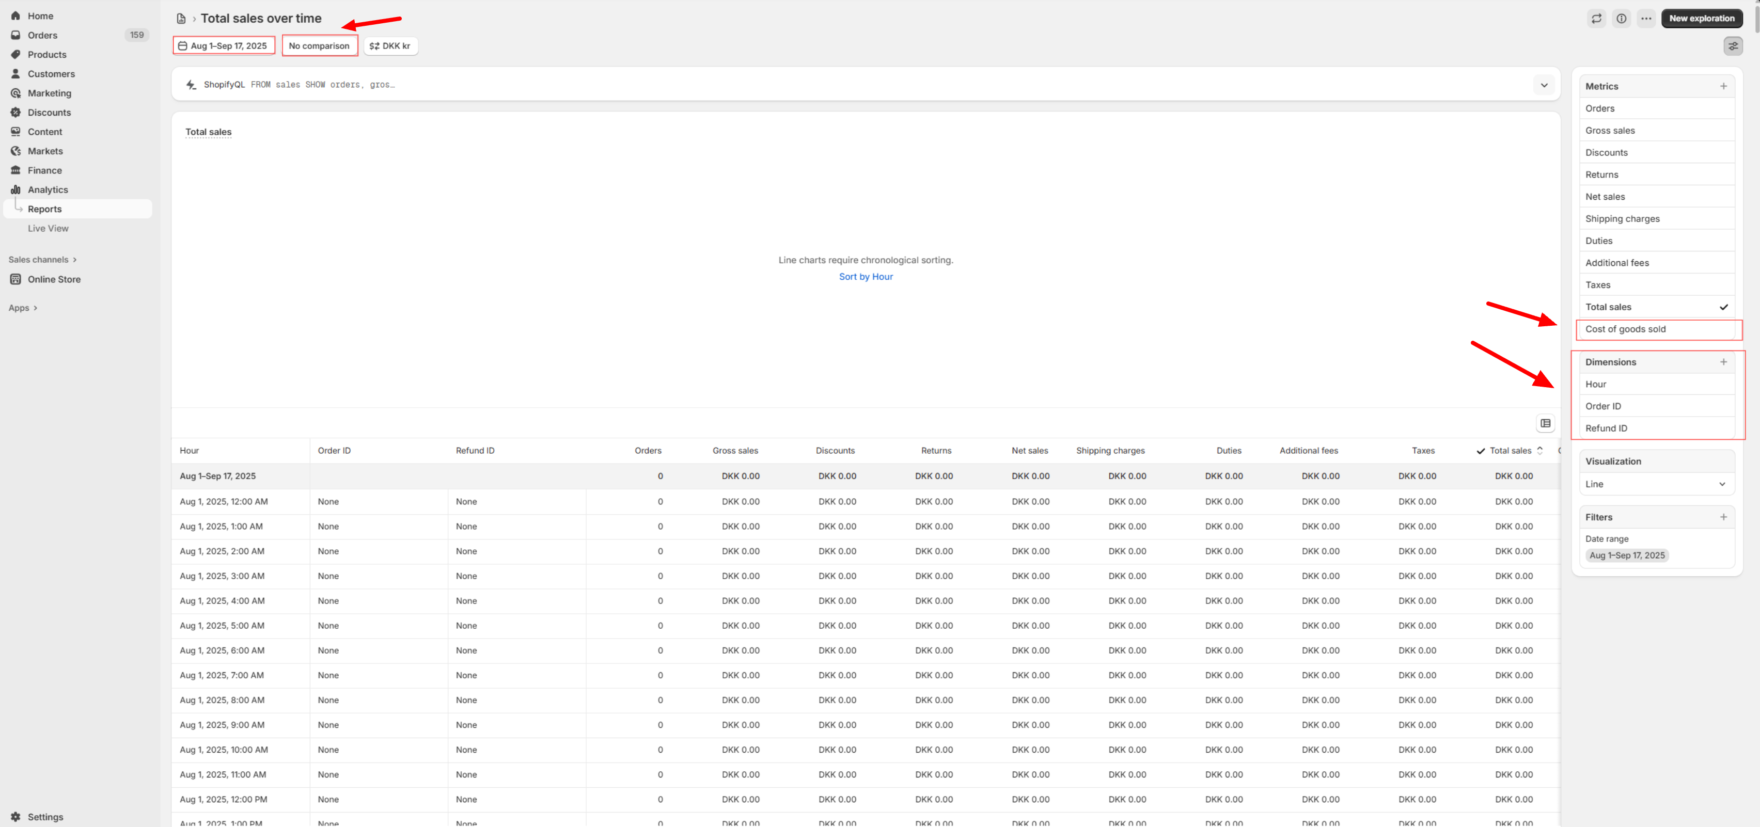Select the Net sales metric
This screenshot has width=1760, height=827.
[x=1657, y=197]
